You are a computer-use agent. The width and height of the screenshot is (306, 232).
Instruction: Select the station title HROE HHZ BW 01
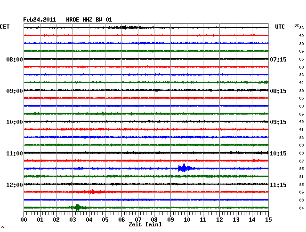(89, 20)
